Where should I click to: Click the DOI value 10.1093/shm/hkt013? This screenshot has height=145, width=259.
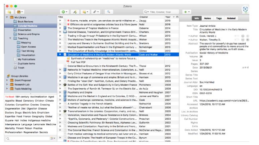tap(211, 90)
